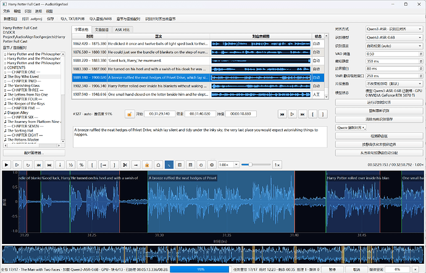Click the down-arrow icon in waveform toolbar
426x273 pixels.
click(x=60, y=165)
